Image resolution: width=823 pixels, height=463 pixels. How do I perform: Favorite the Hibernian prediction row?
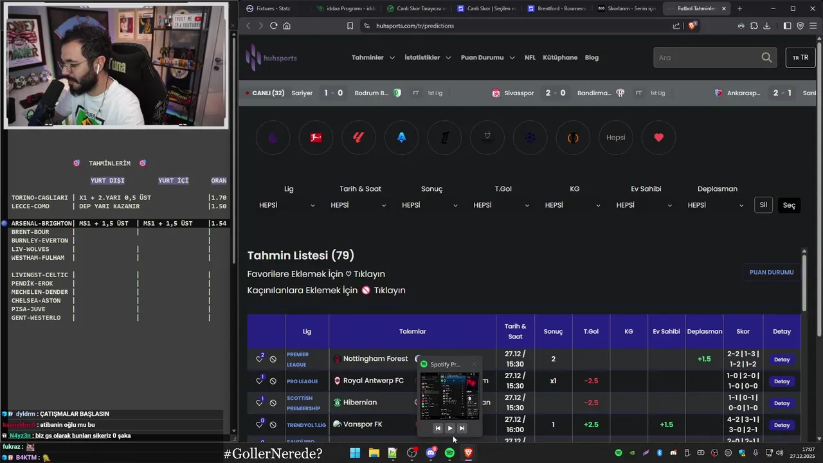pyautogui.click(x=259, y=403)
